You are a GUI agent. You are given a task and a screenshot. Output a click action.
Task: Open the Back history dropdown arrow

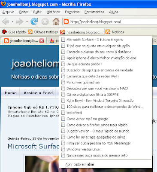[12, 22]
